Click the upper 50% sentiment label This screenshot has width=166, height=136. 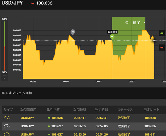click(x=4, y=19)
